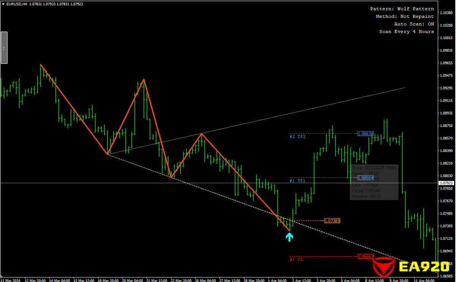
Task: Toggle the Scan Every 4 Hours setting
Action: 407,31
